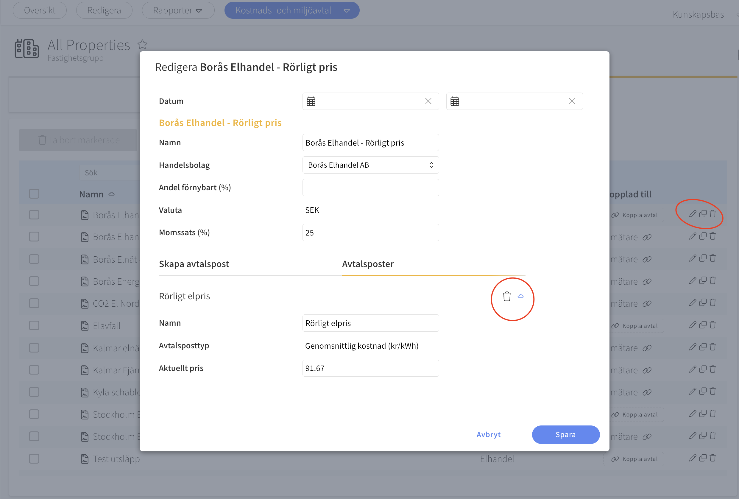739x499 pixels.
Task: Click Koppla avtal in the Test utsläpp row
Action: click(x=634, y=459)
